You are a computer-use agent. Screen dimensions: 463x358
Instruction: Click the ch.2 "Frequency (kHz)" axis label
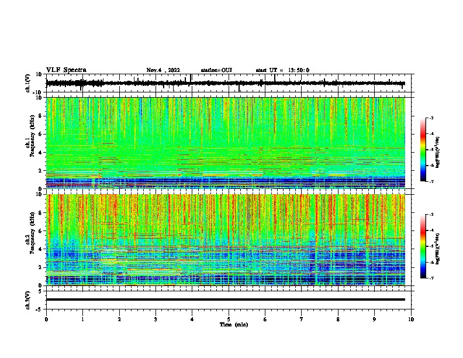(32, 233)
